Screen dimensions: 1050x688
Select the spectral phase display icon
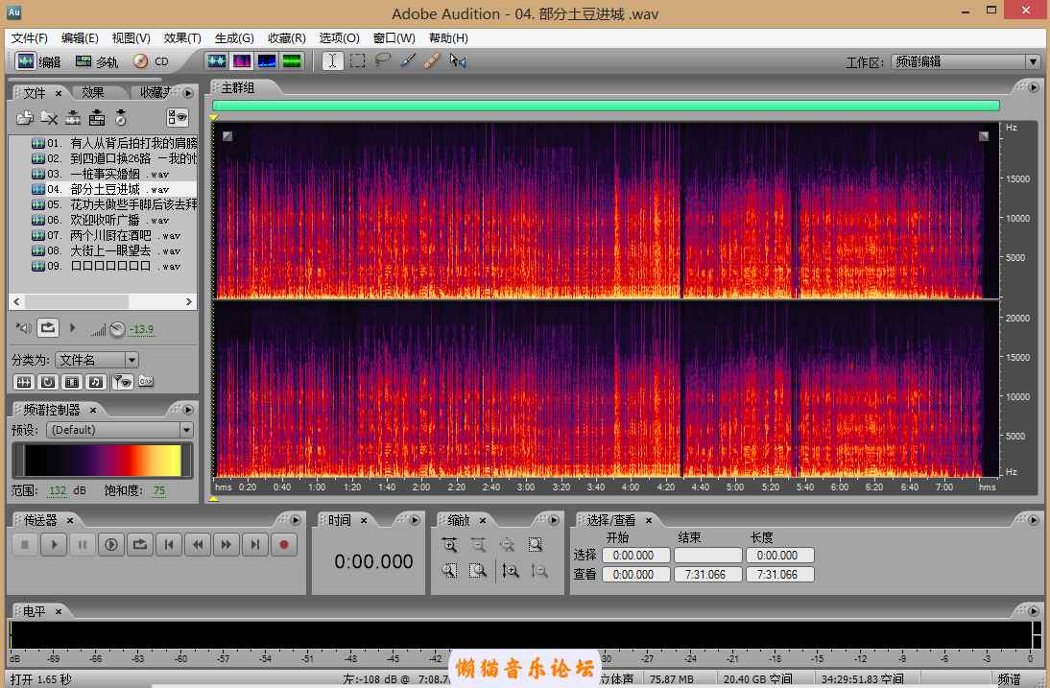coord(292,61)
